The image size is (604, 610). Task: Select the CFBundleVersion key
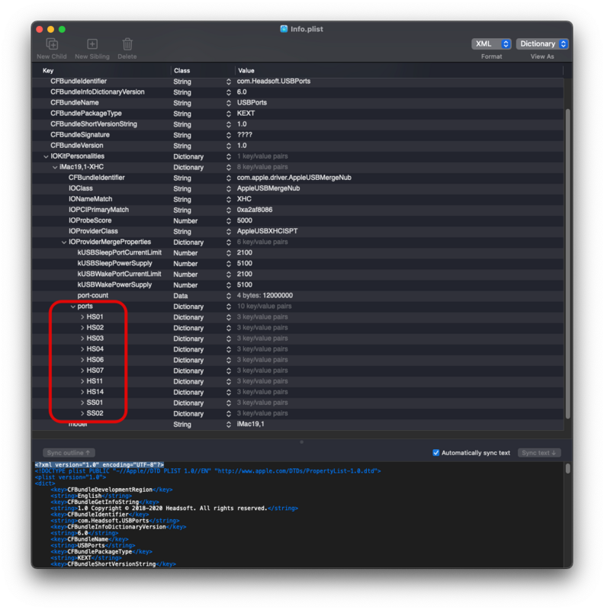pos(77,146)
